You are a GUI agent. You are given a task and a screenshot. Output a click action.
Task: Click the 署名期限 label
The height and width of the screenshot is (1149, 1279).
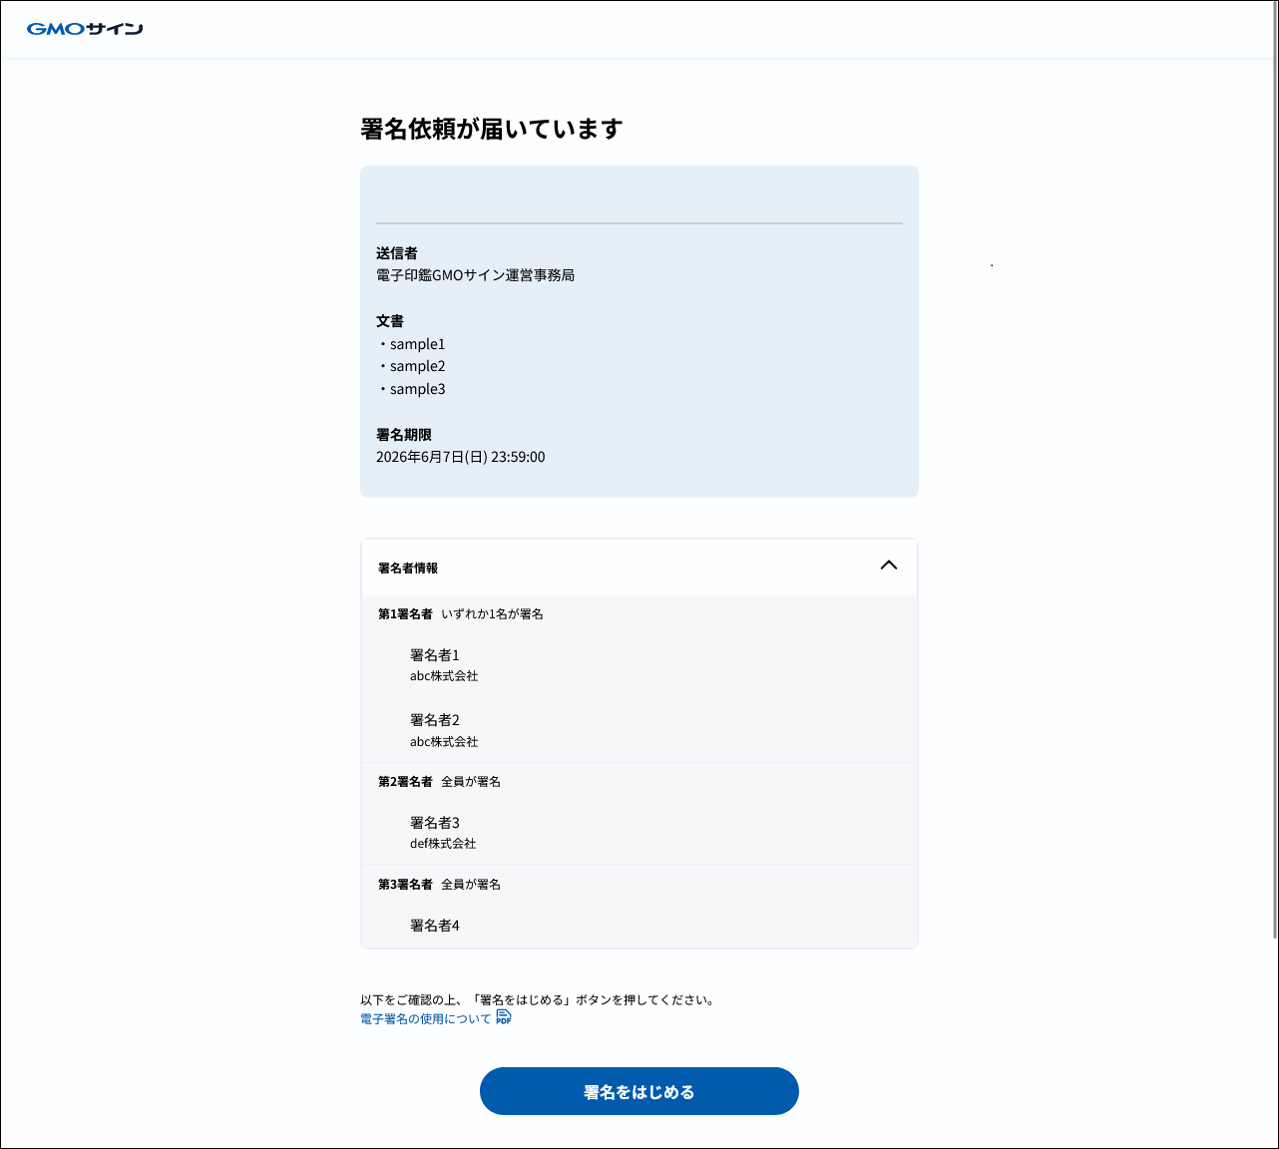(404, 435)
